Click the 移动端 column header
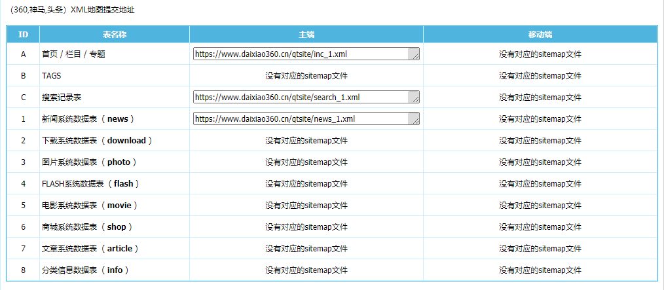This screenshot has width=664, height=290. (540, 34)
